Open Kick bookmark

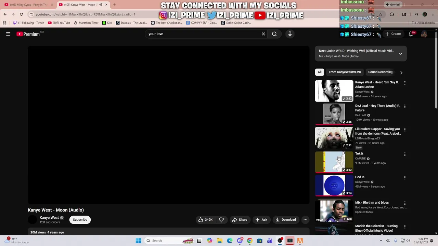click(107, 23)
